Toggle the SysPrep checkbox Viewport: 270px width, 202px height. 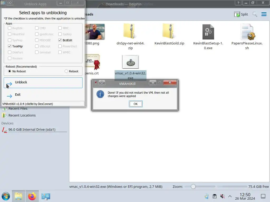click(10, 40)
